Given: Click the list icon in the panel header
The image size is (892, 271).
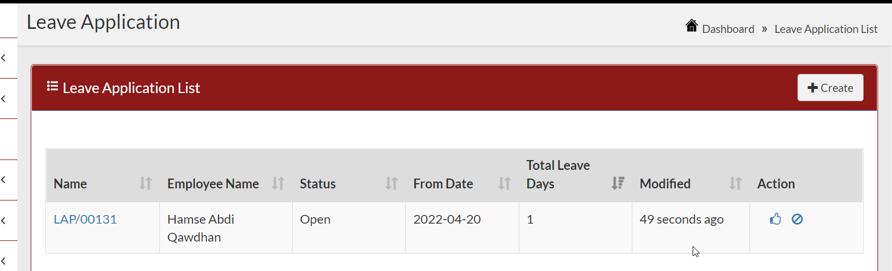Looking at the screenshot, I should 52,87.
